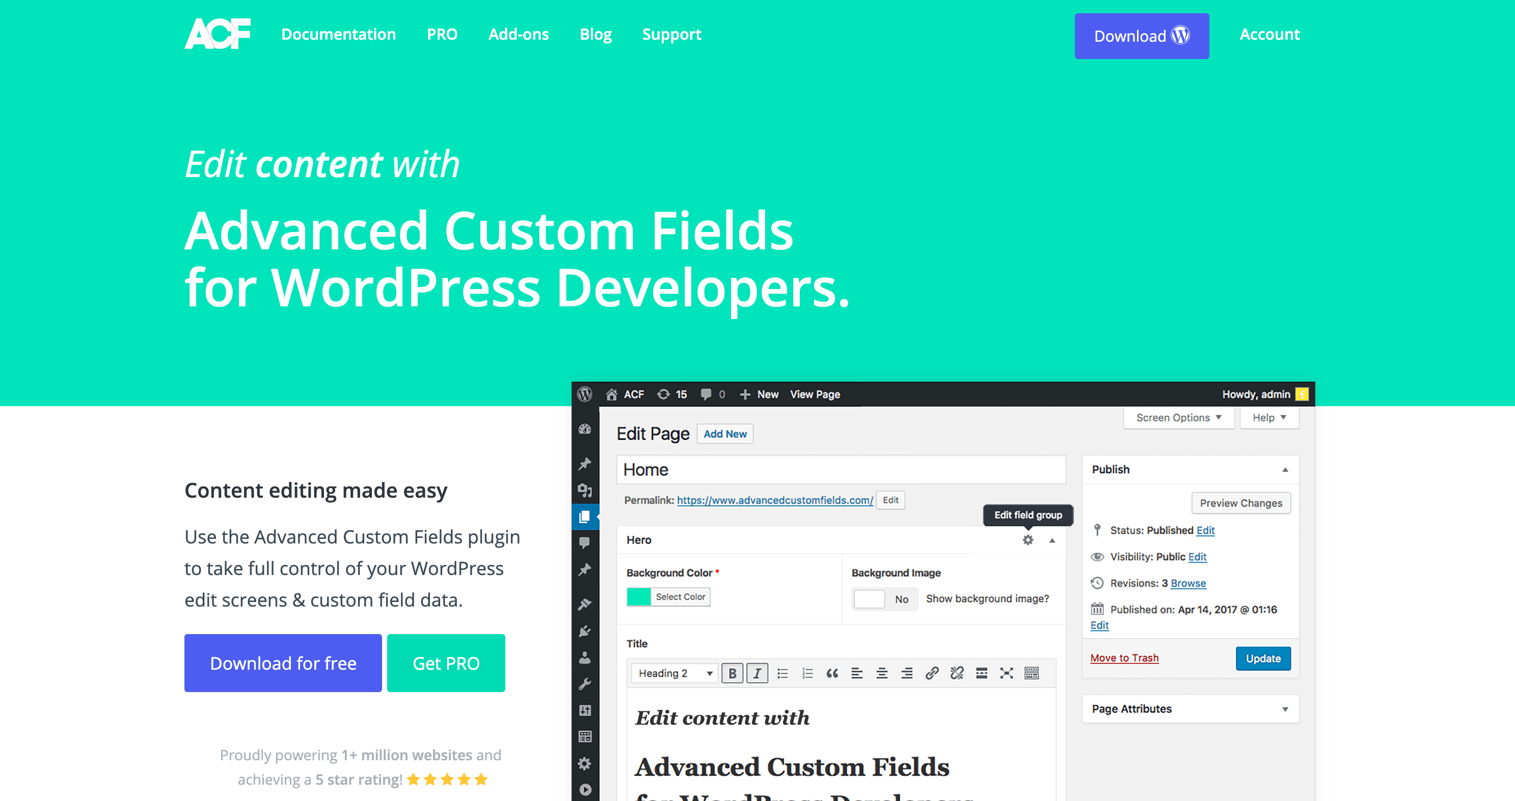Viewport: 1515px width, 801px height.
Task: Open the Account link in header
Action: coord(1269,34)
